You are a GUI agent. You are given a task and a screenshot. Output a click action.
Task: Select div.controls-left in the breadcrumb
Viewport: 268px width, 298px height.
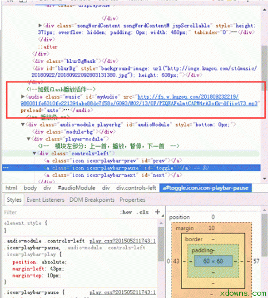[136, 188]
